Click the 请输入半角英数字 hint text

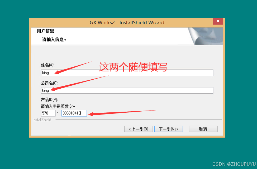(58, 106)
